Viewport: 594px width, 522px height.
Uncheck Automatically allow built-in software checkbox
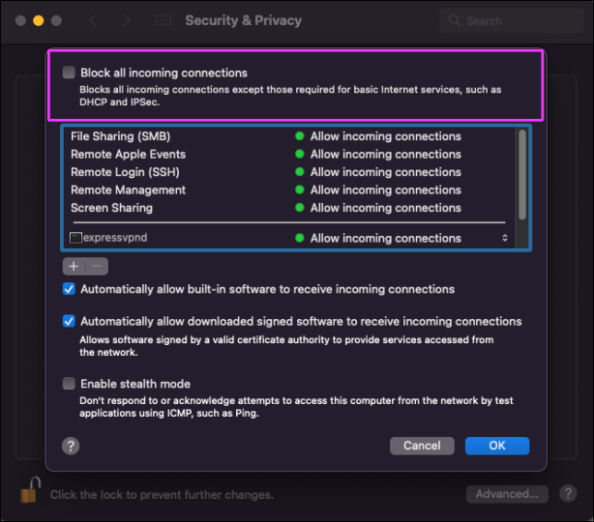tap(69, 289)
